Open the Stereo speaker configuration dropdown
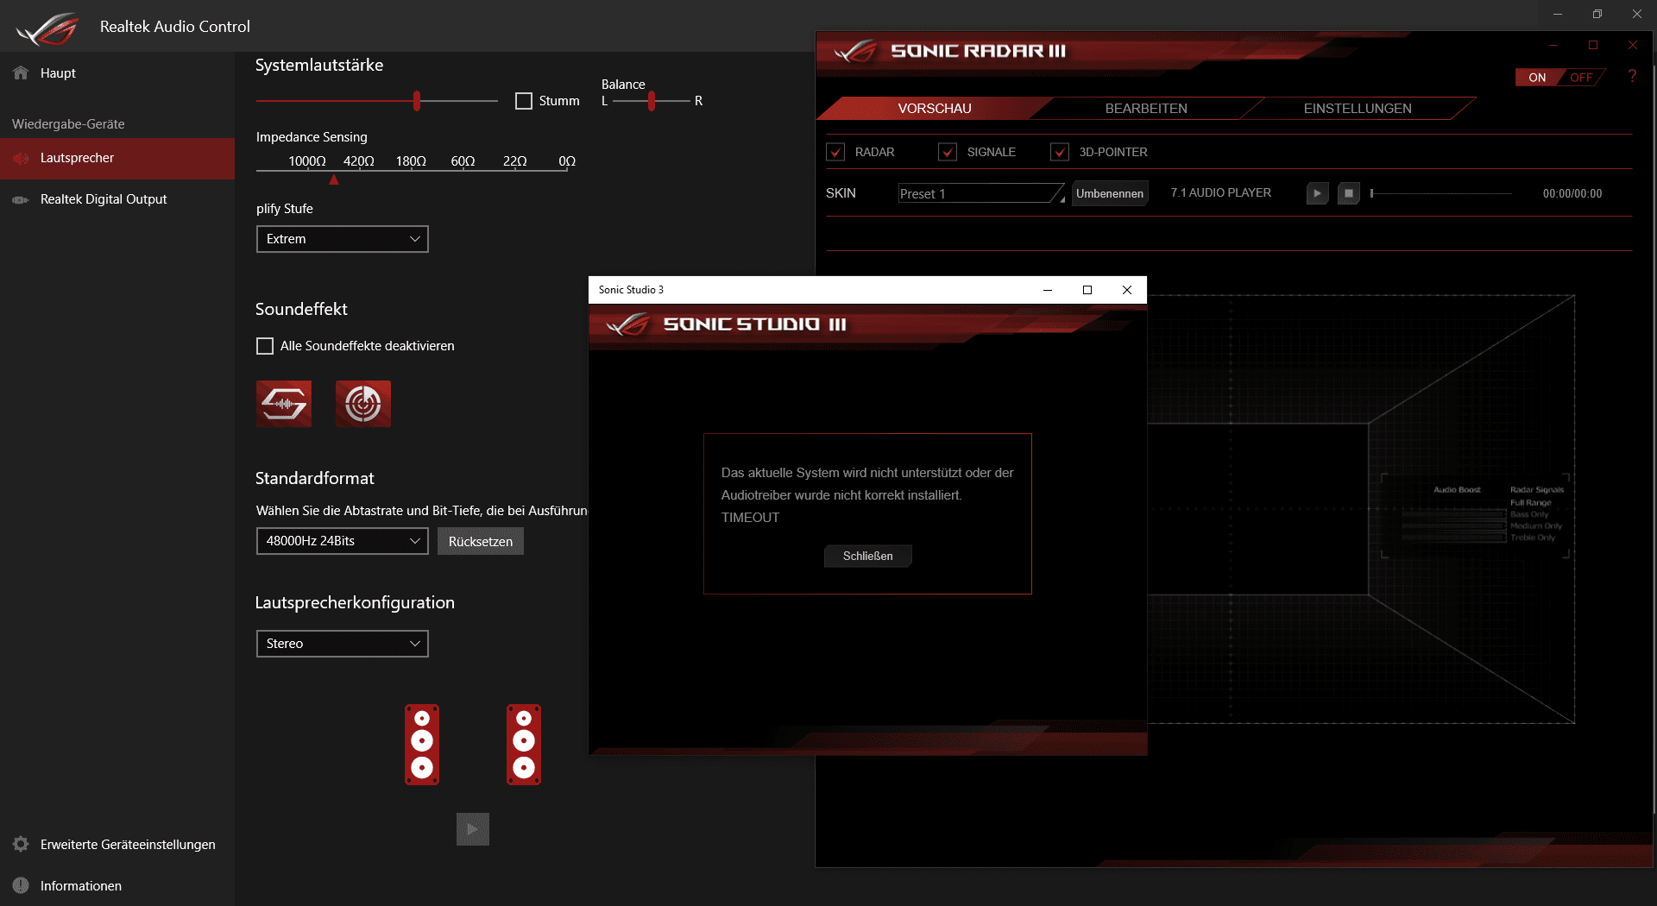This screenshot has height=906, width=1657. 343,644
